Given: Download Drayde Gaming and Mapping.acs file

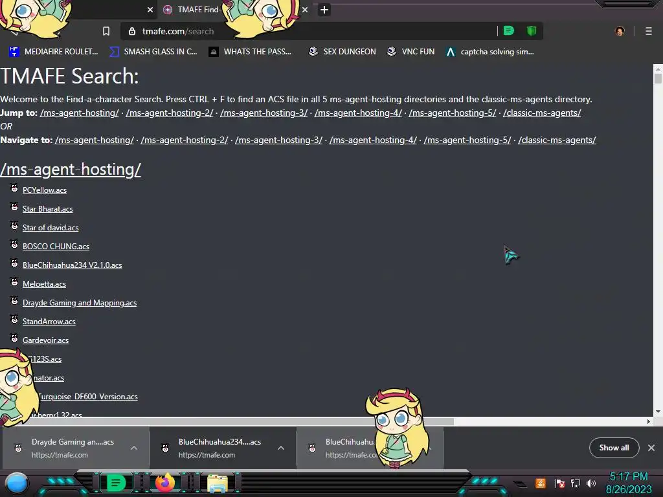Looking at the screenshot, I should coord(80,303).
